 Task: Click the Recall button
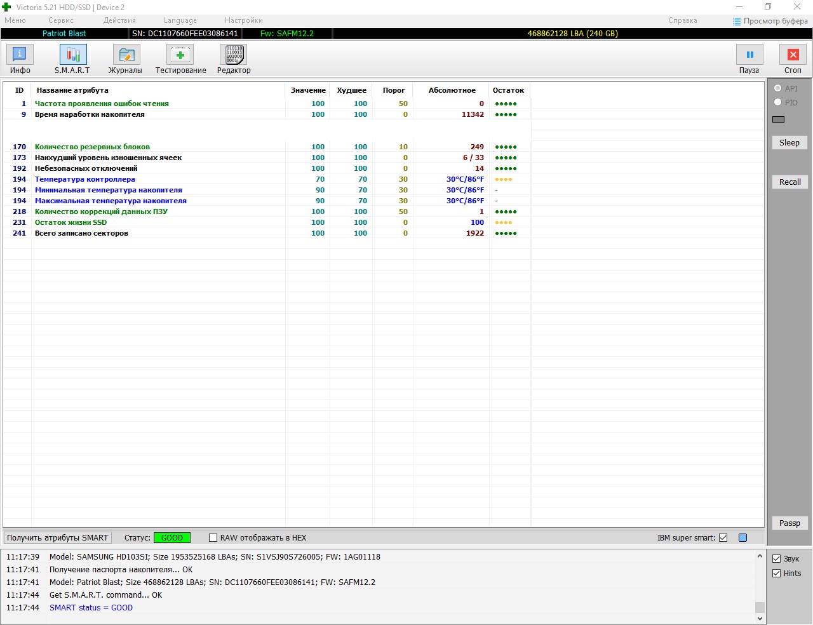789,182
